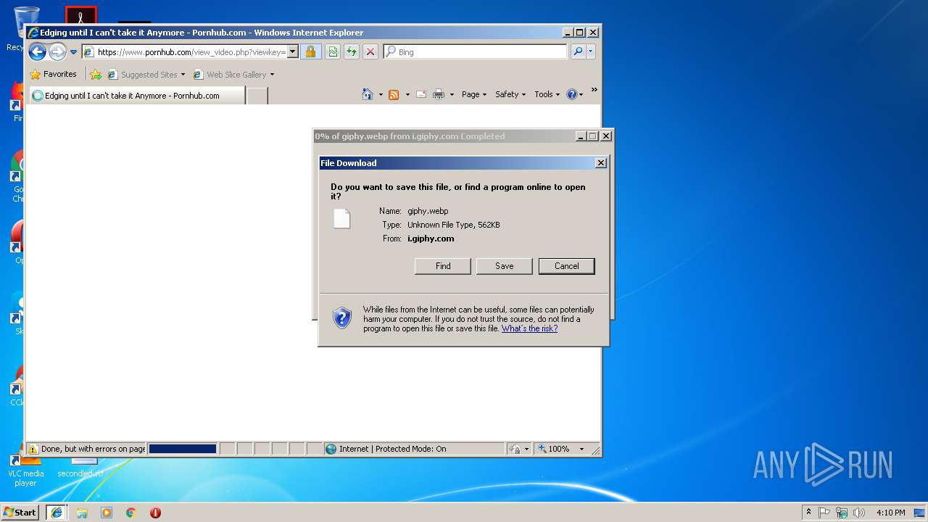Select the file name text giphy.webp
Viewport: 928px width, 522px height.
[428, 211]
